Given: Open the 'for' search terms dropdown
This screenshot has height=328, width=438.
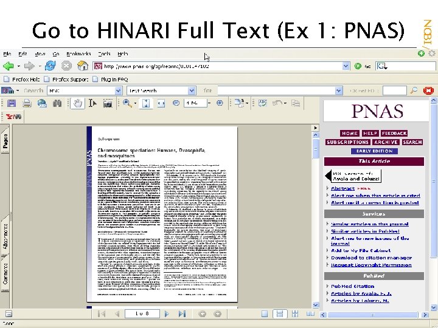Looking at the screenshot, I should point(339,91).
